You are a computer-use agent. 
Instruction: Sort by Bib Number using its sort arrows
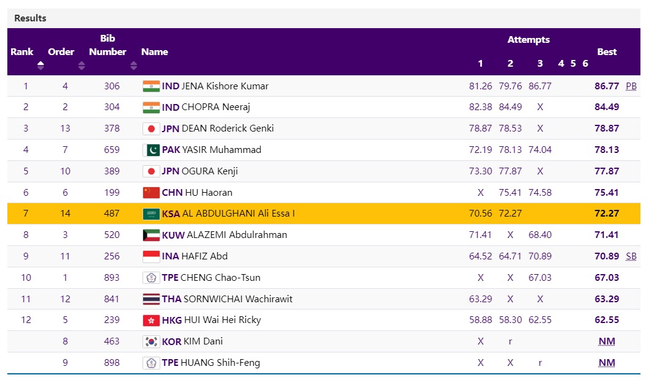(133, 65)
